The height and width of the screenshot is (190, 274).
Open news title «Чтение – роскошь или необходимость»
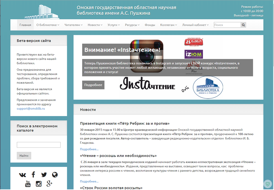[x=118, y=156]
